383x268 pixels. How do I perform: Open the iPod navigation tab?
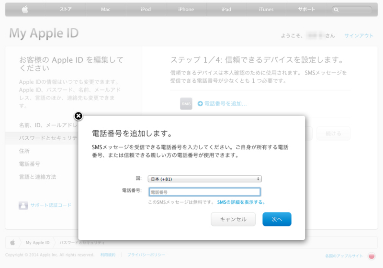click(146, 9)
